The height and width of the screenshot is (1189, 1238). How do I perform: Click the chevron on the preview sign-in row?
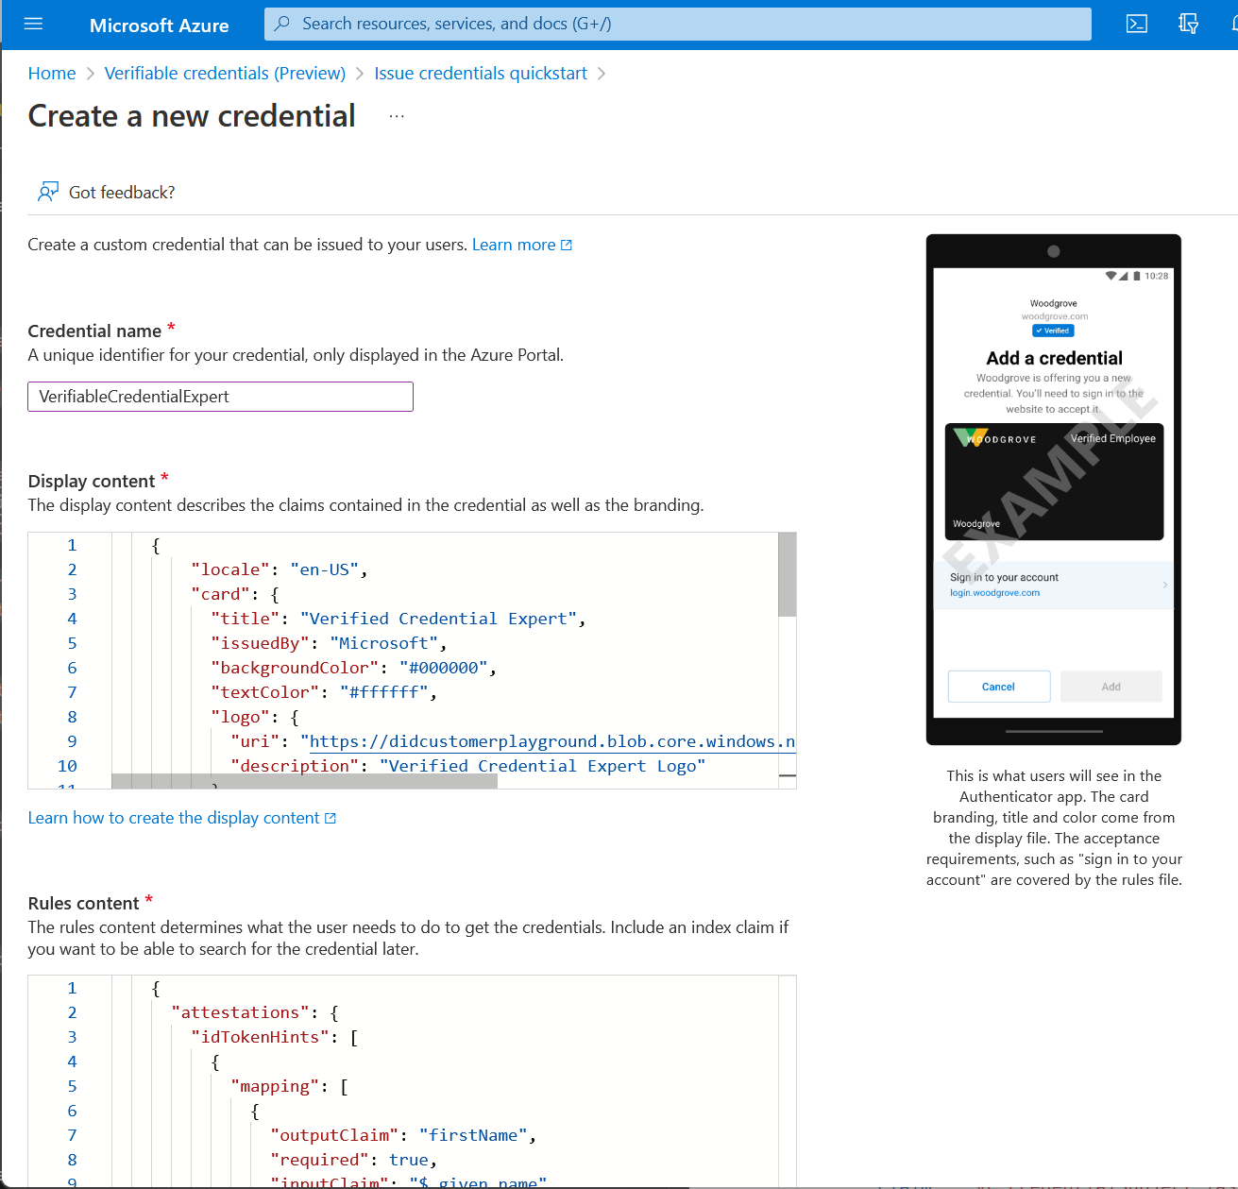[1164, 585]
